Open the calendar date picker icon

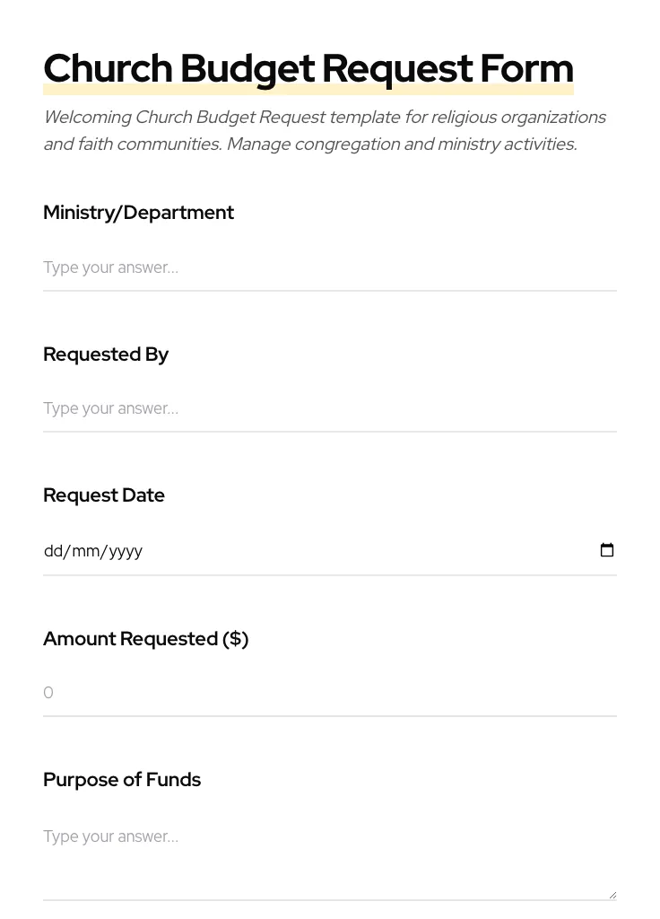point(607,550)
